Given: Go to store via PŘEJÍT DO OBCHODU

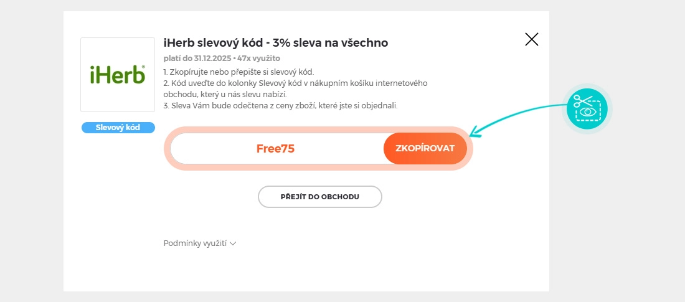Looking at the screenshot, I should coord(319,197).
